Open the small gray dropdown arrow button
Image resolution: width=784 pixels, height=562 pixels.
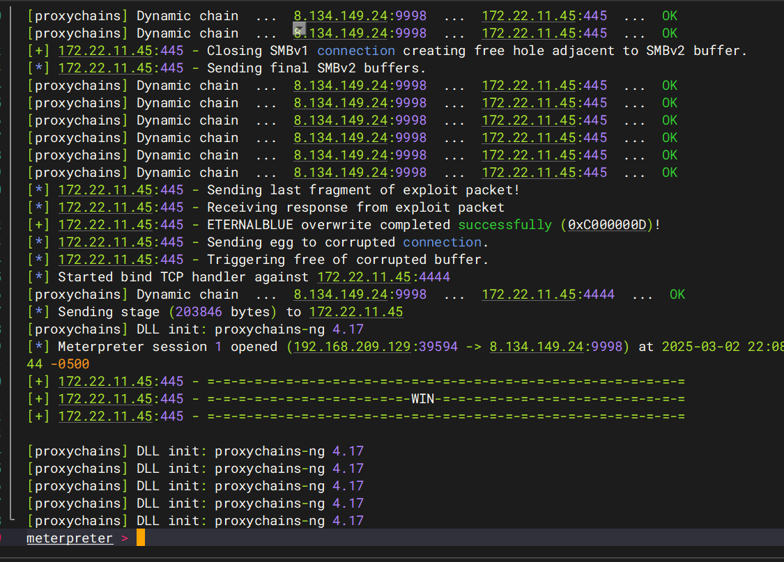[299, 29]
